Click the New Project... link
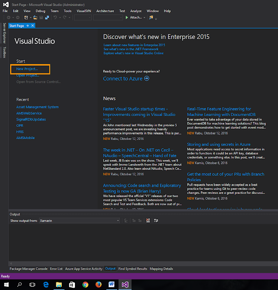 27,69
